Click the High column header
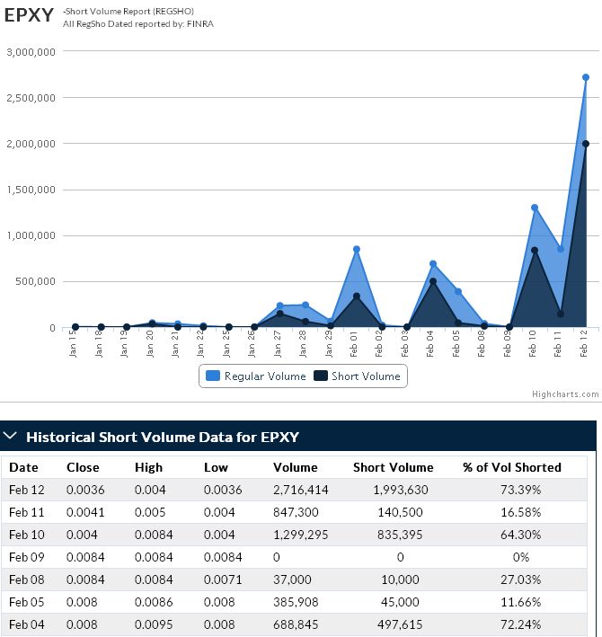 [x=148, y=467]
